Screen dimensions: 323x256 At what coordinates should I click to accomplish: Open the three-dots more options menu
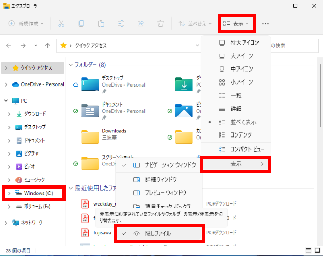coord(265,24)
